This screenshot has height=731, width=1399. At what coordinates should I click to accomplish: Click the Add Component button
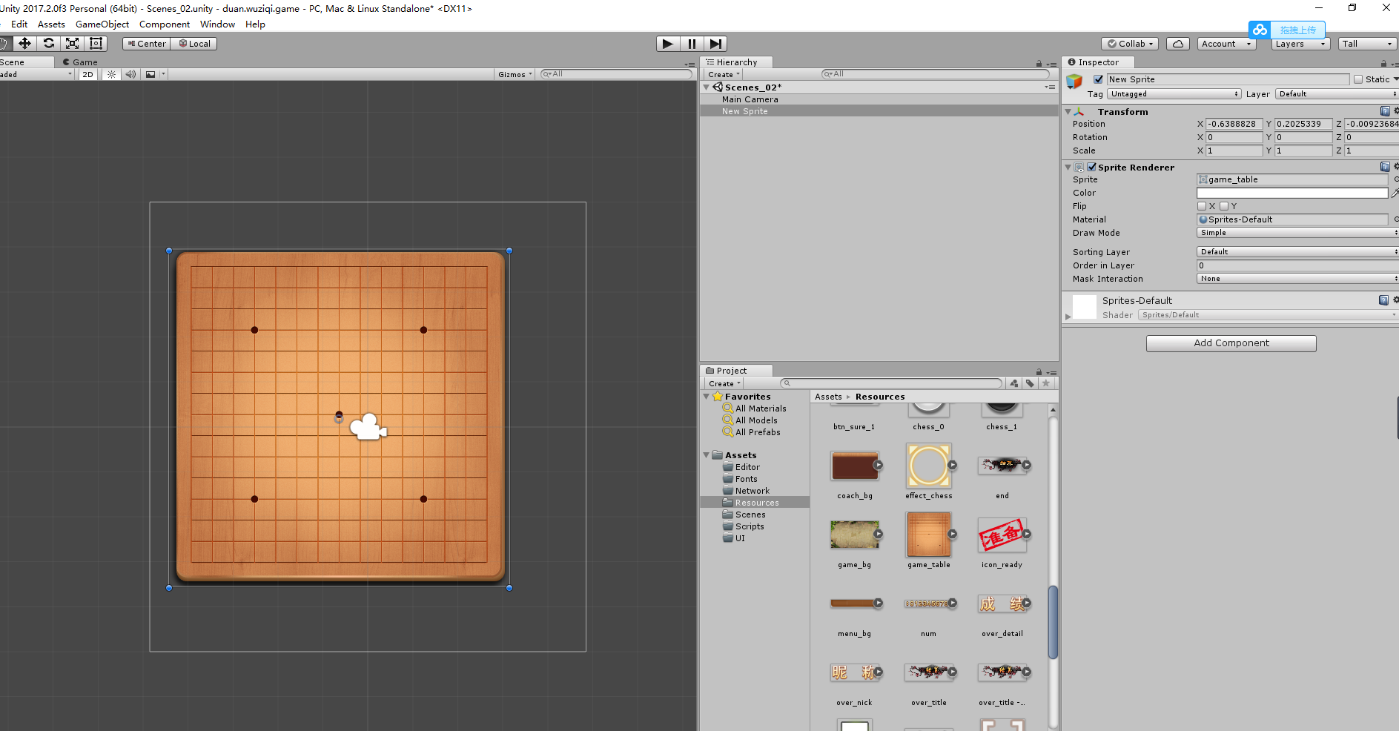(1231, 343)
